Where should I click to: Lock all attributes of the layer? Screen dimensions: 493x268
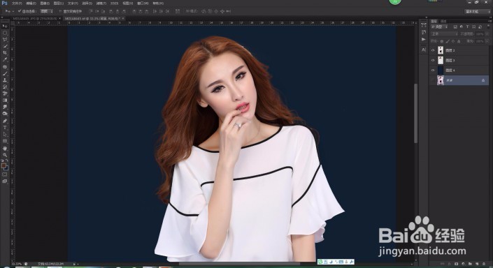pos(459,41)
